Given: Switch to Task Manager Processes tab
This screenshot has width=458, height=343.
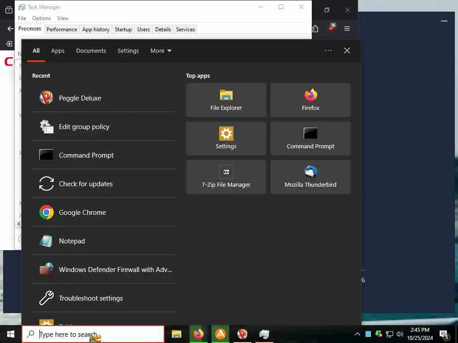Looking at the screenshot, I should point(30,29).
